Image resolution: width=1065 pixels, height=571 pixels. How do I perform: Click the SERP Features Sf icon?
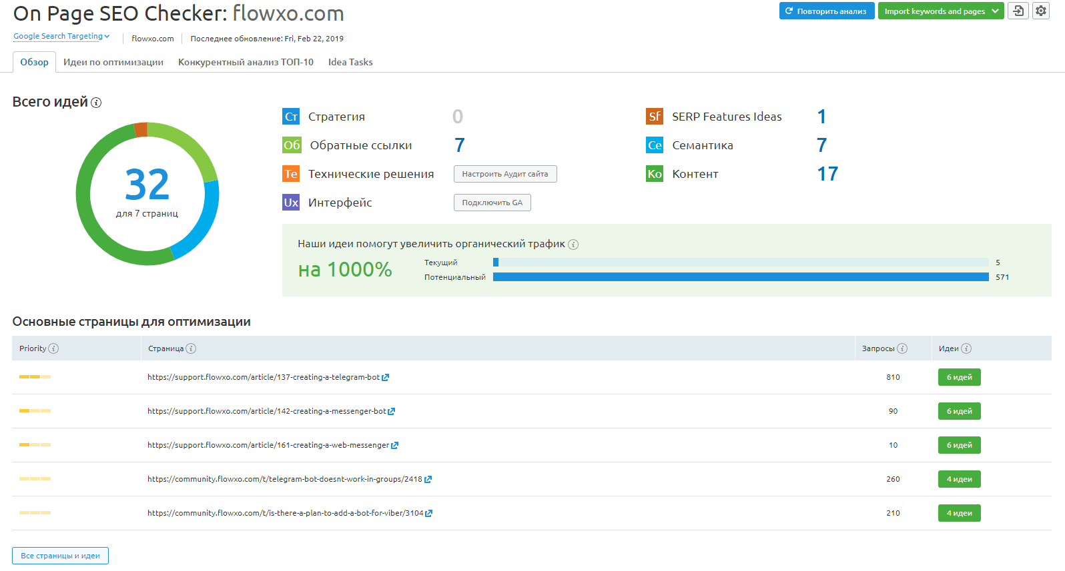click(x=655, y=117)
